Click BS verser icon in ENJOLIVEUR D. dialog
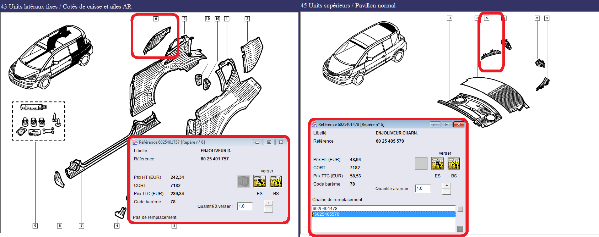The image size is (599, 237). [276, 181]
